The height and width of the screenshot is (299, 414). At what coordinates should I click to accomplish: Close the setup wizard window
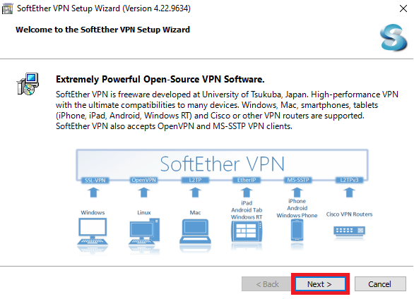pyautogui.click(x=403, y=8)
